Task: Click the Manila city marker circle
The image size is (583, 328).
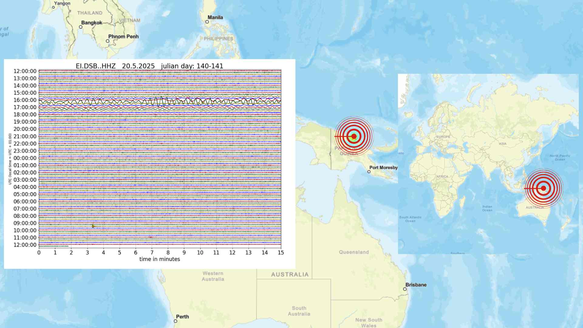Action: coord(207,22)
